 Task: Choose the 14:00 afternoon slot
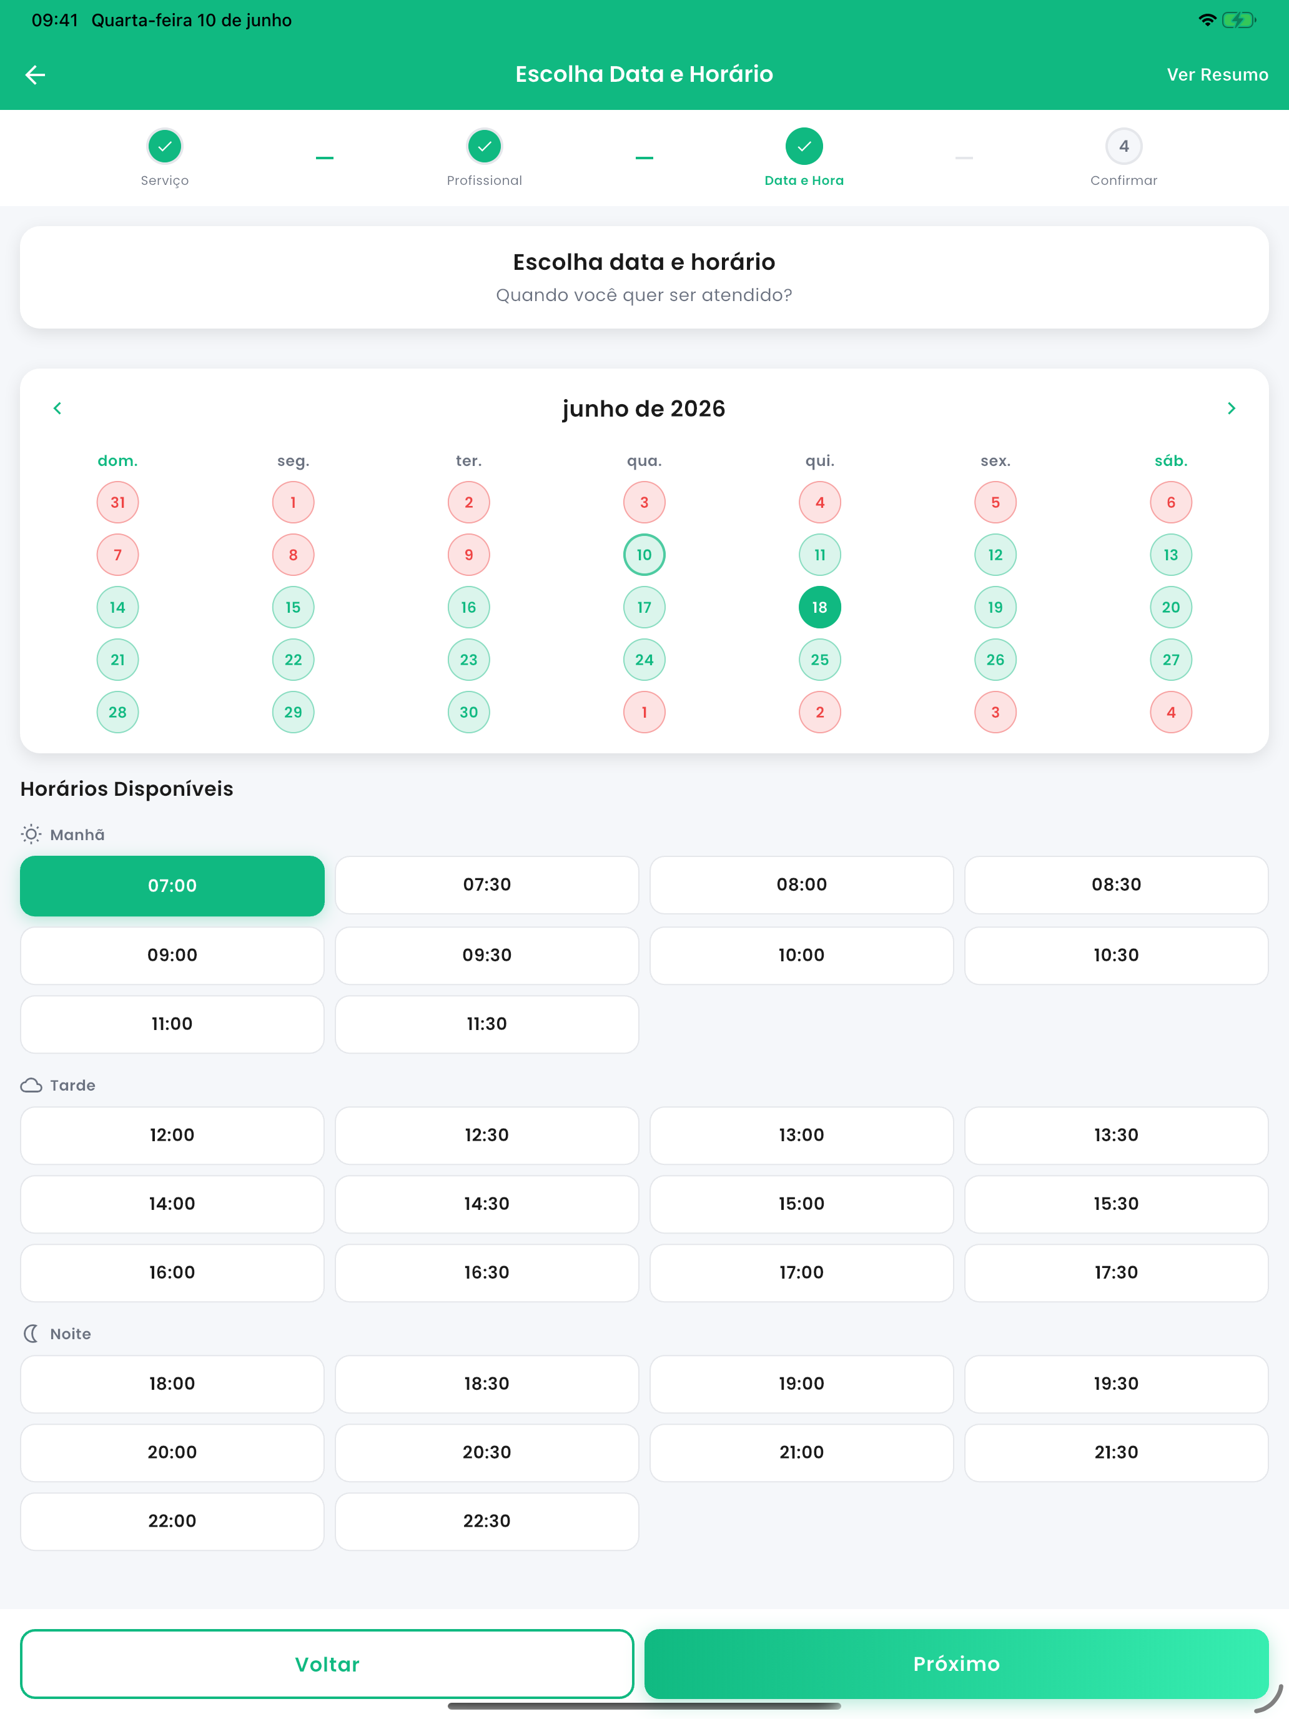(172, 1204)
